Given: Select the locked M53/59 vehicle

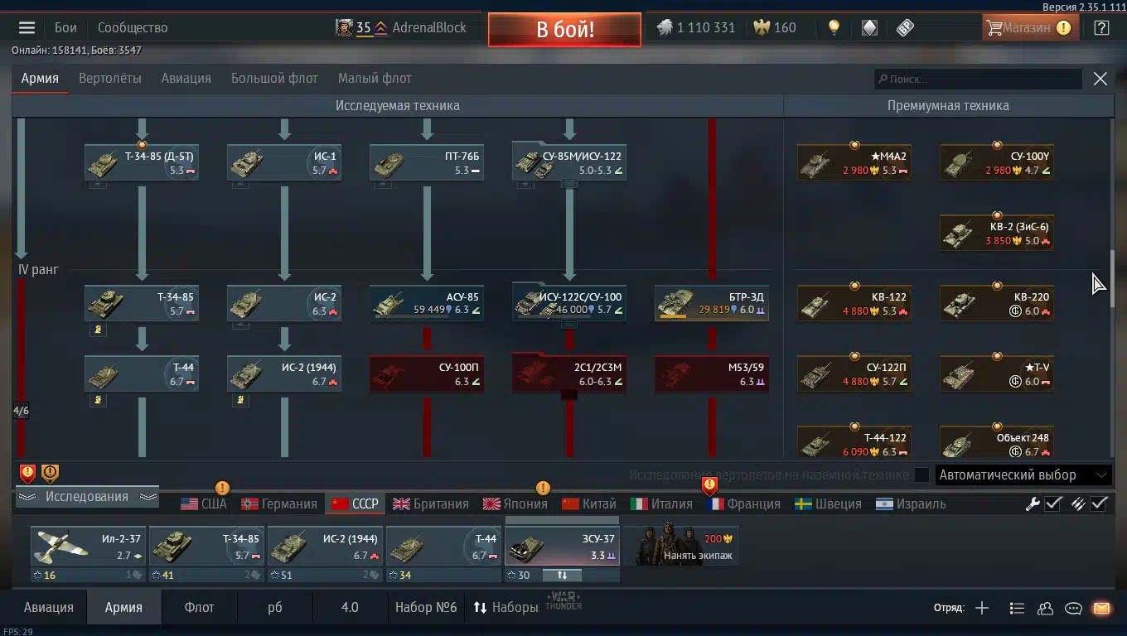Looking at the screenshot, I should (x=712, y=373).
